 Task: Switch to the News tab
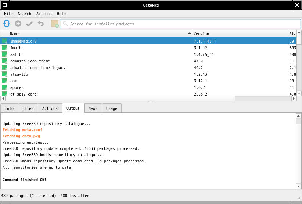click(x=93, y=108)
